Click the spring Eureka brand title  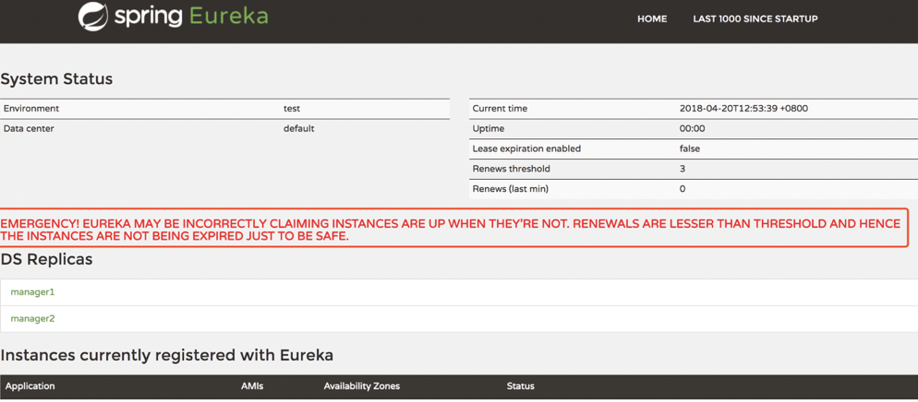point(191,16)
